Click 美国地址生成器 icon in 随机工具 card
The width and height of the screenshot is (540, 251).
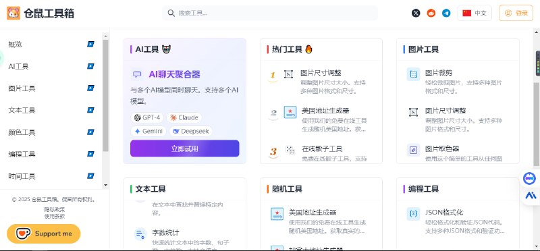click(277, 214)
